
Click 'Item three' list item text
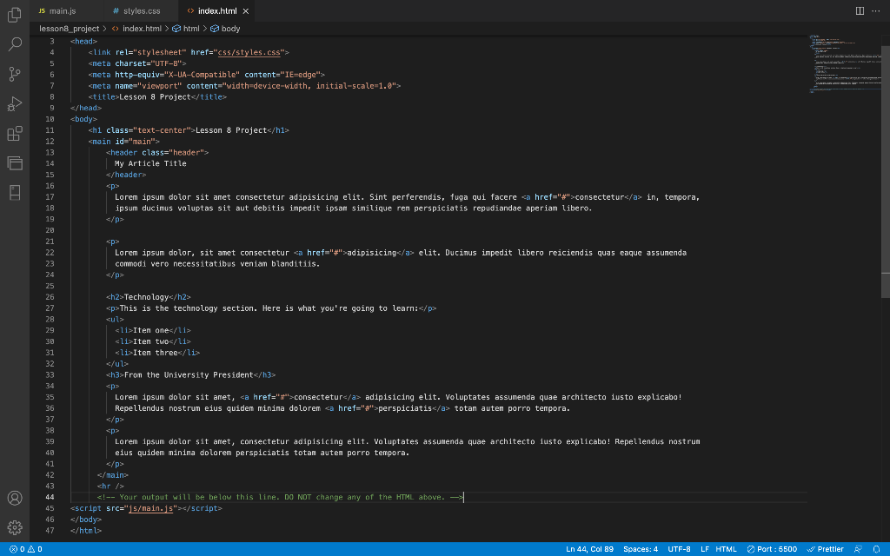click(156, 353)
